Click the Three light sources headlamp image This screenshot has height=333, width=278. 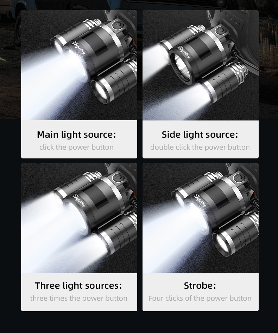click(x=79, y=218)
